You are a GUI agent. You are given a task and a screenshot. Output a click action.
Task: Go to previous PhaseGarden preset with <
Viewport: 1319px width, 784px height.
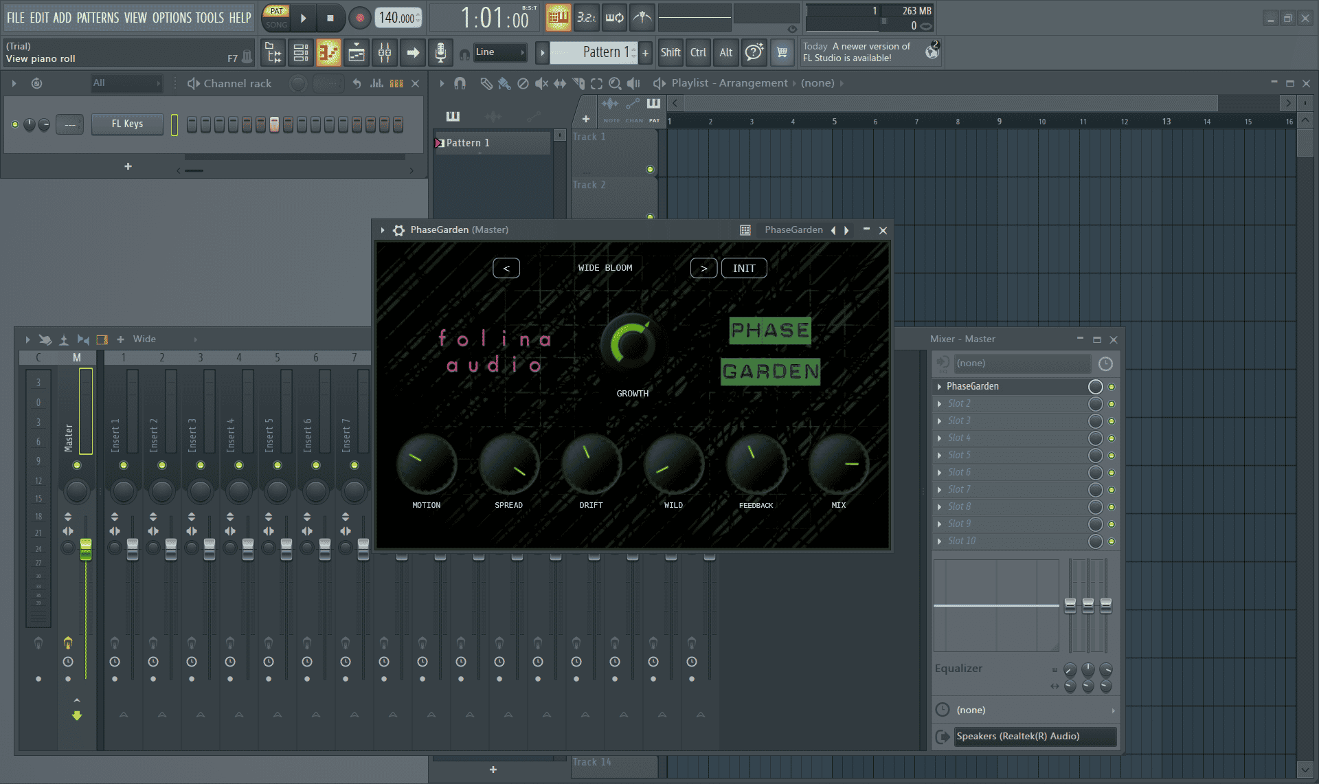point(506,268)
